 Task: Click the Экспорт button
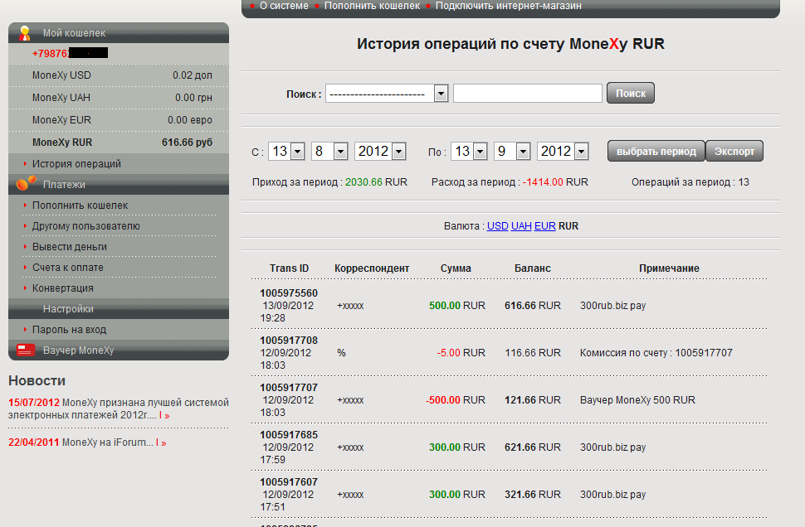[x=734, y=152]
